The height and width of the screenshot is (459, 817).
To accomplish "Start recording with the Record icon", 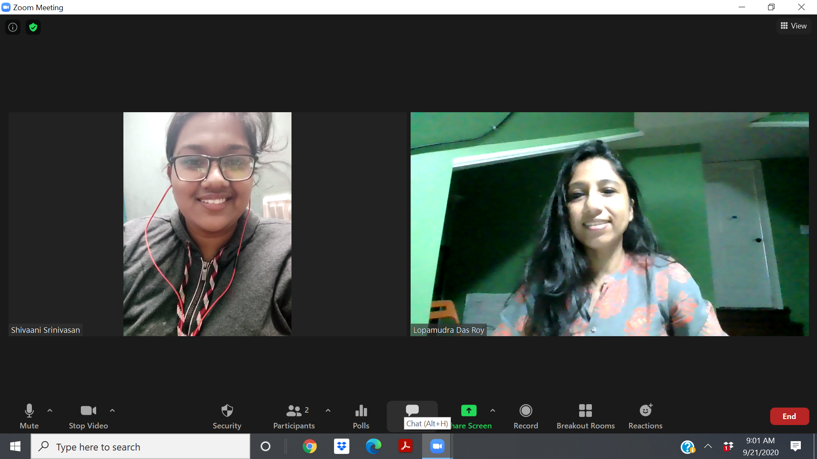I will tap(526, 410).
